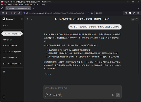The image size is (141, 102).
Task: Toggle Firefox sidebar button
Action: pyautogui.click(x=3, y=13)
